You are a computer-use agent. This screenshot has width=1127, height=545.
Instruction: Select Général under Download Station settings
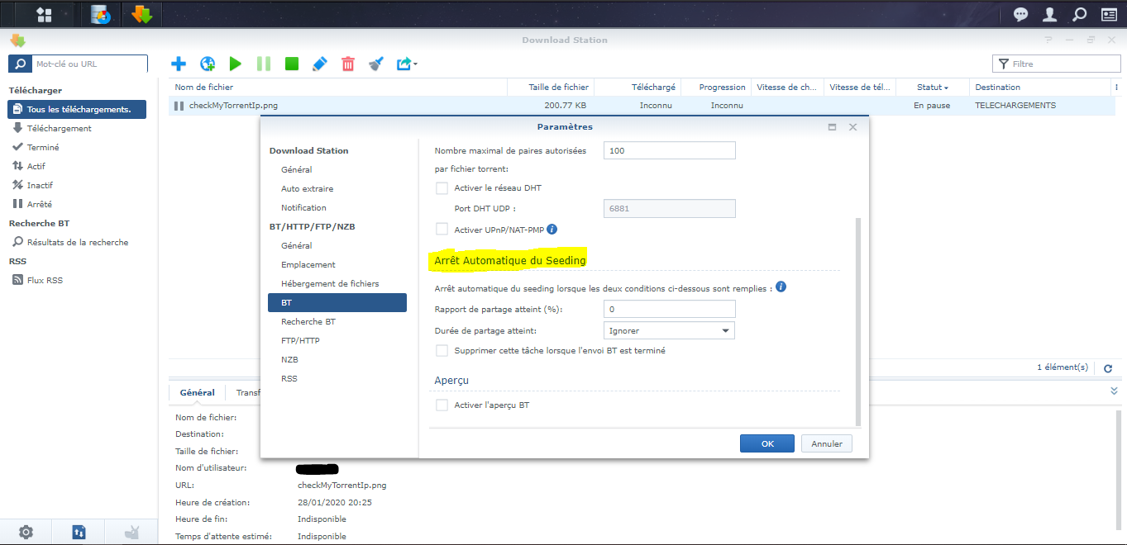296,170
